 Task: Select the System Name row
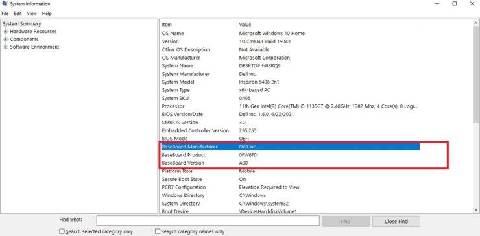(x=290, y=66)
